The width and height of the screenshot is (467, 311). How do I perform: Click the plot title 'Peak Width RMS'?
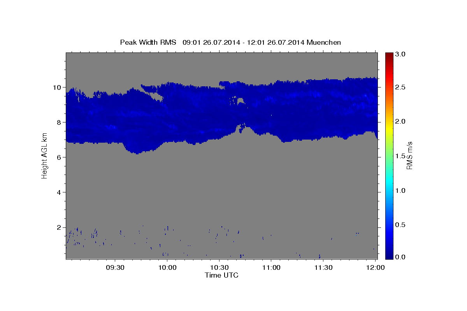tap(148, 42)
